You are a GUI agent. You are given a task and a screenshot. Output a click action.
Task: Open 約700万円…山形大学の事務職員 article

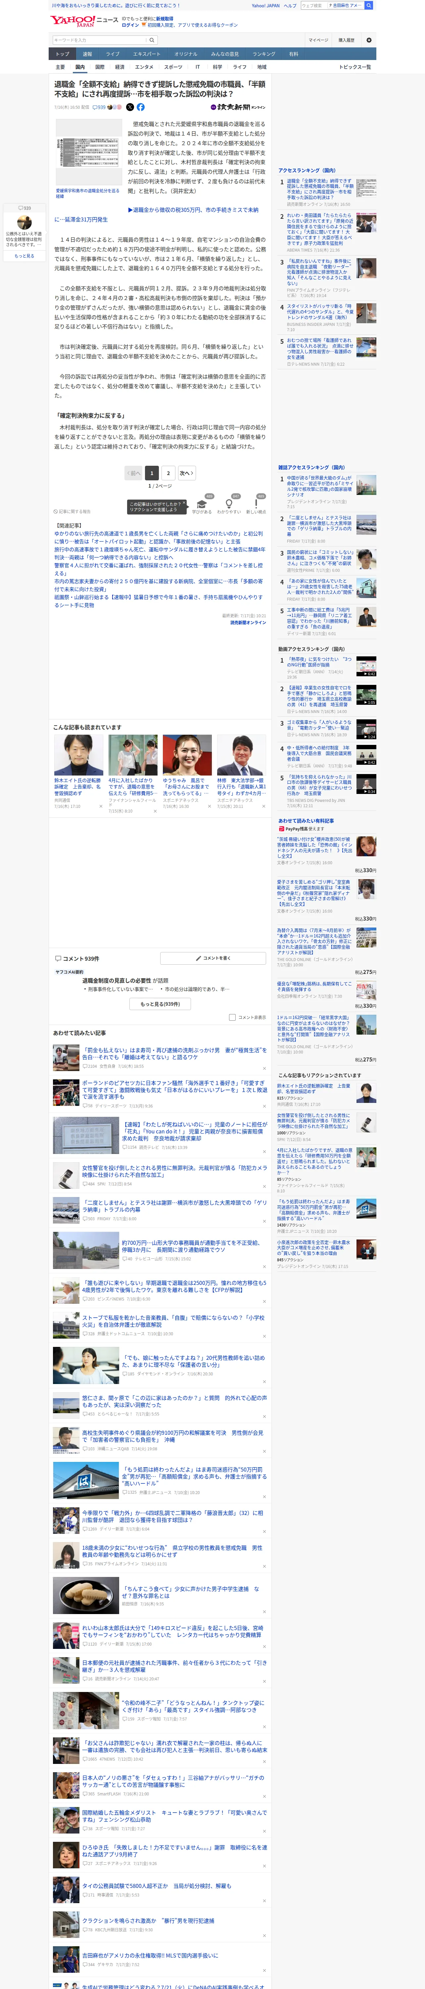tap(191, 1246)
